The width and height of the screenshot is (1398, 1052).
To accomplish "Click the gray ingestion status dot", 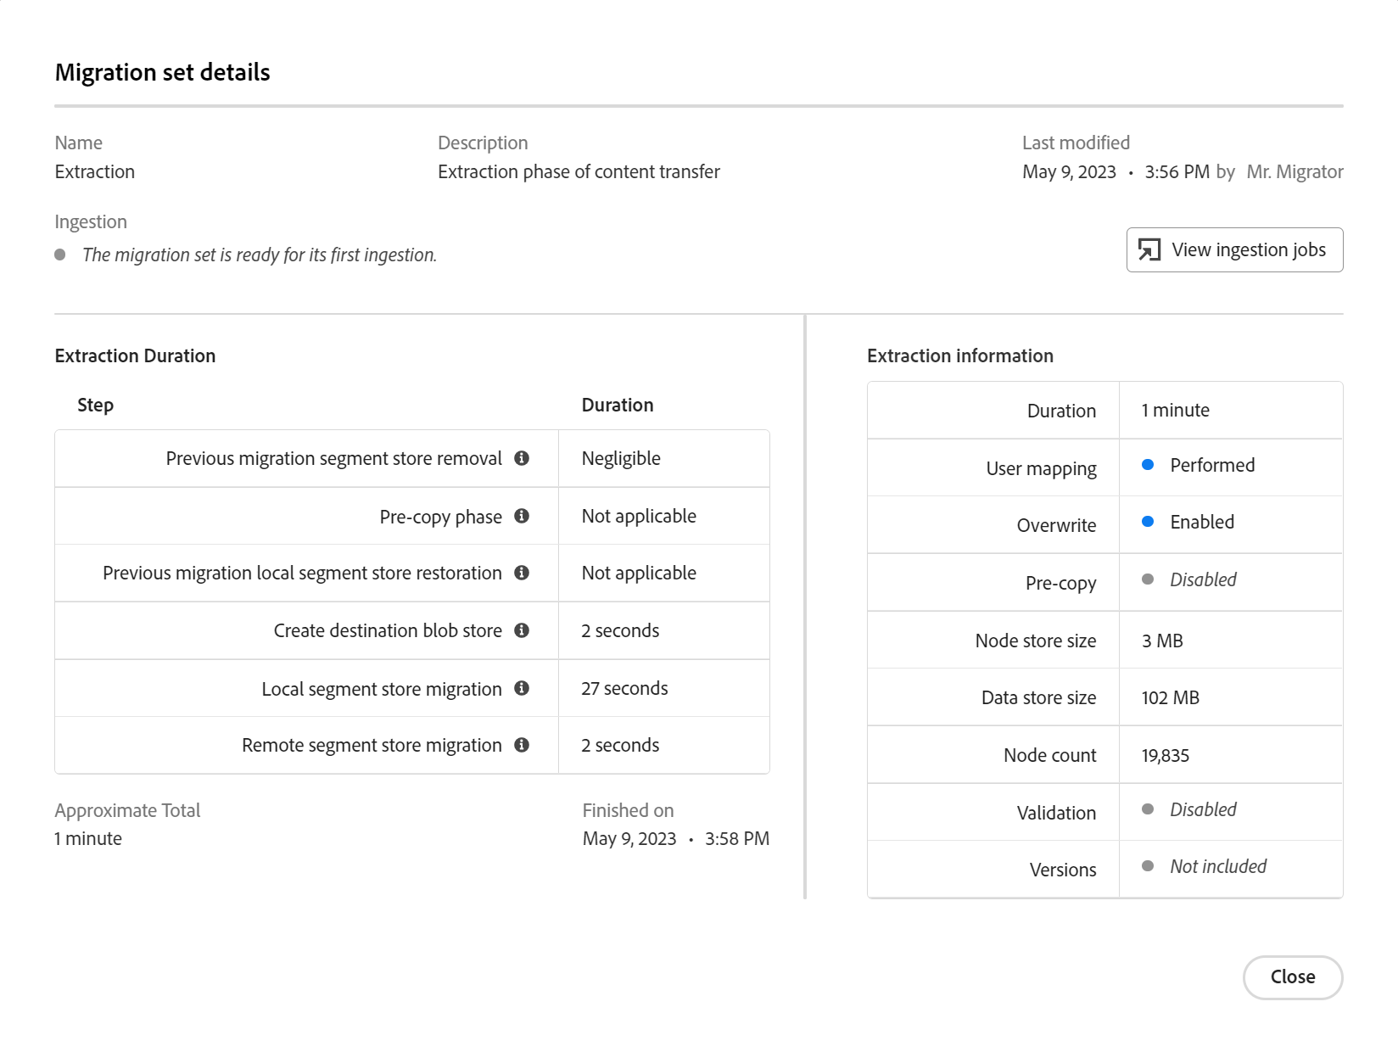I will click(60, 255).
